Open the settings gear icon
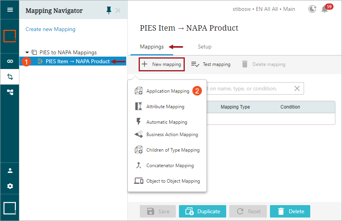 [10, 186]
